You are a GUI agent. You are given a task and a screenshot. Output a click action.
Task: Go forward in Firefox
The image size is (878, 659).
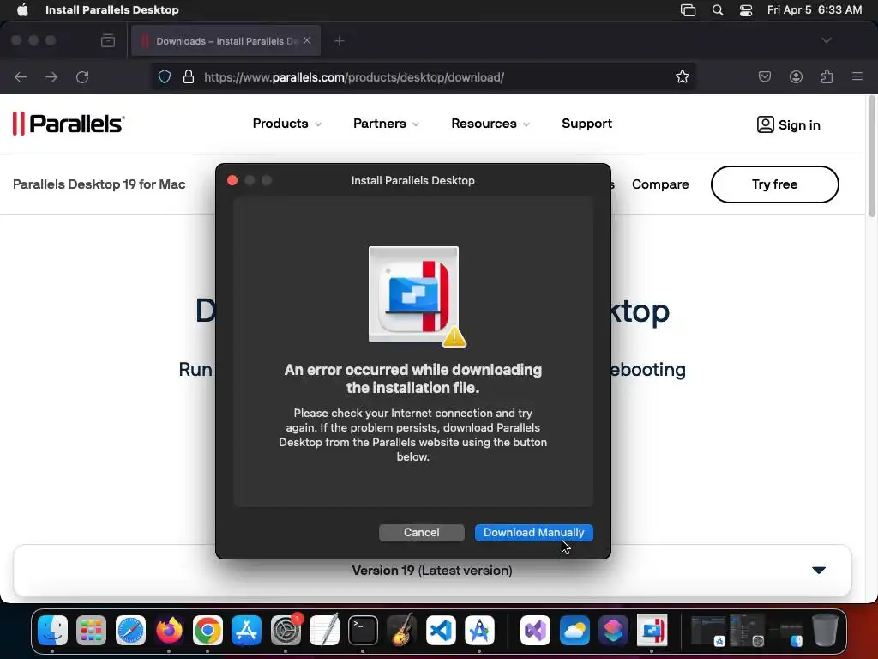click(x=51, y=76)
